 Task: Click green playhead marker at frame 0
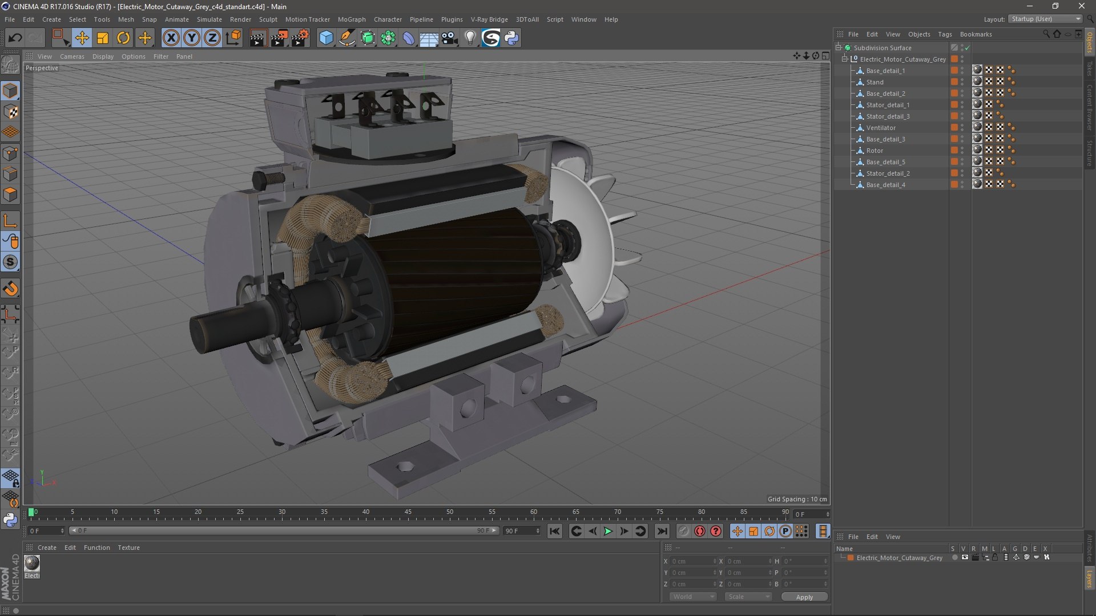coord(31,512)
